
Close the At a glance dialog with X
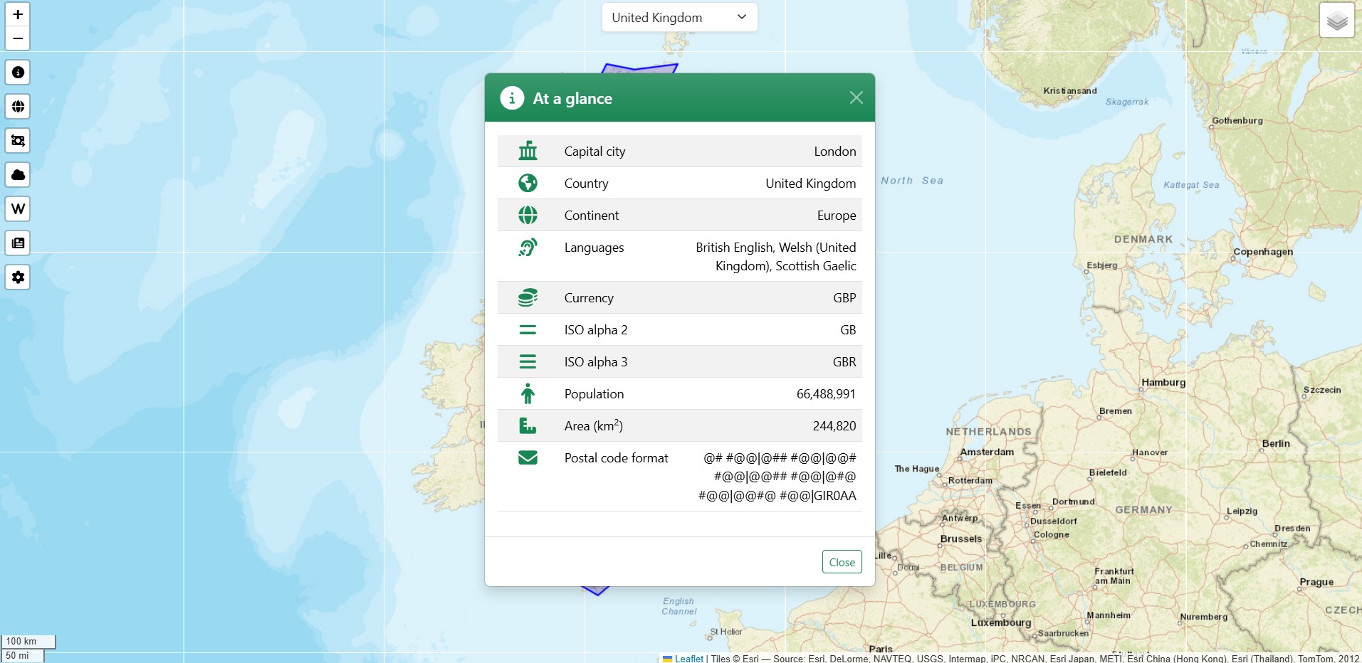[856, 97]
